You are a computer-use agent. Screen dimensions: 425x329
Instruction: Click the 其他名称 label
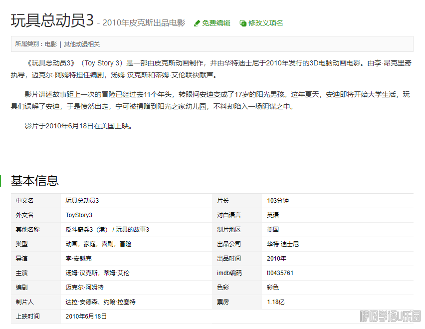coord(27,230)
